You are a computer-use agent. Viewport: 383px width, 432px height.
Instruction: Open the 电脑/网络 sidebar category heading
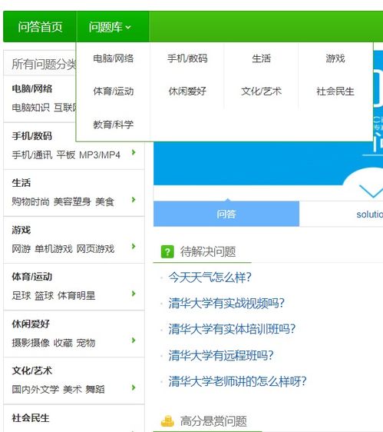click(x=32, y=88)
